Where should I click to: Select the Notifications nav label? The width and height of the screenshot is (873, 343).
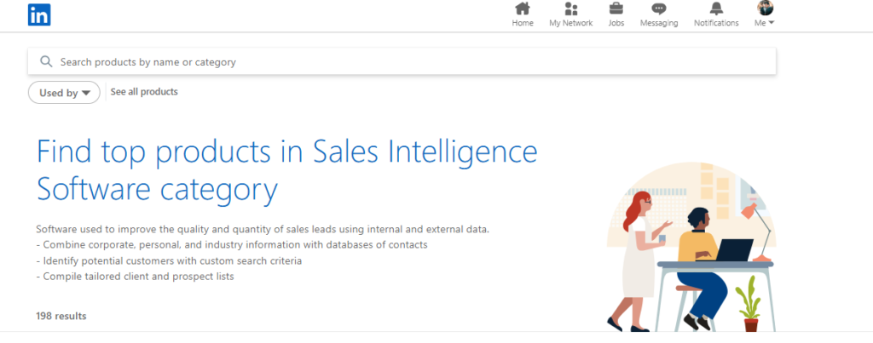pos(716,23)
